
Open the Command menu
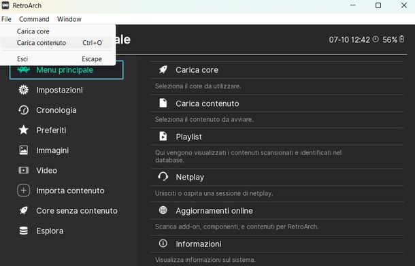pos(34,19)
